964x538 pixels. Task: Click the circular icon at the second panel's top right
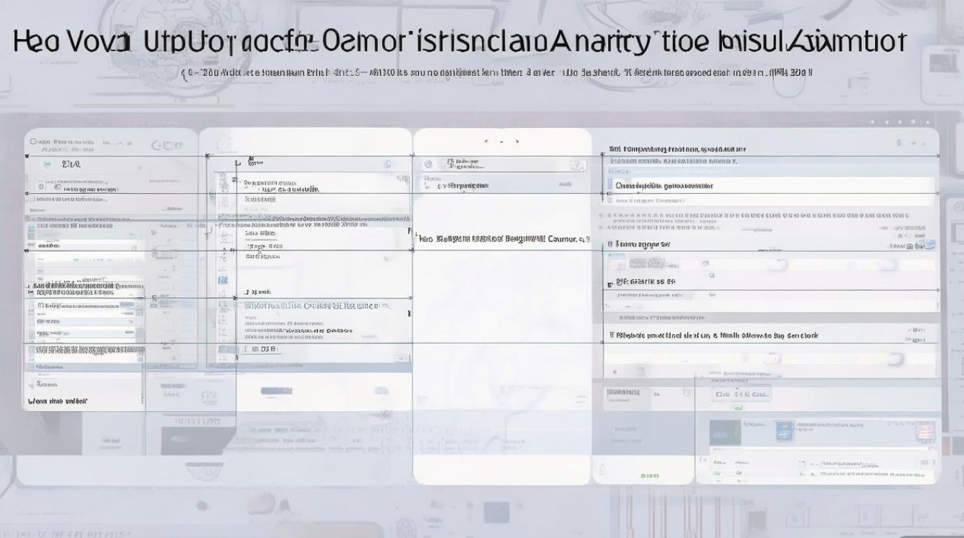[388, 164]
